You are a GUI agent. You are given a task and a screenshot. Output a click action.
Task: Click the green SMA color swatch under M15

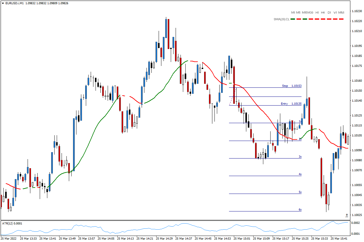point(305,19)
